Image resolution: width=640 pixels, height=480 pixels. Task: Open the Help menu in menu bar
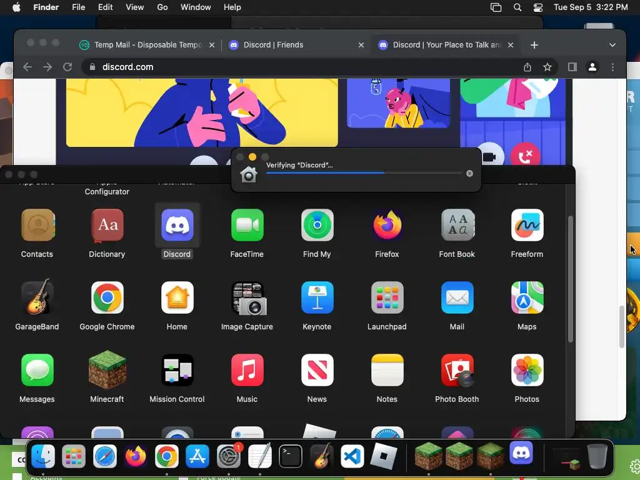pos(232,7)
